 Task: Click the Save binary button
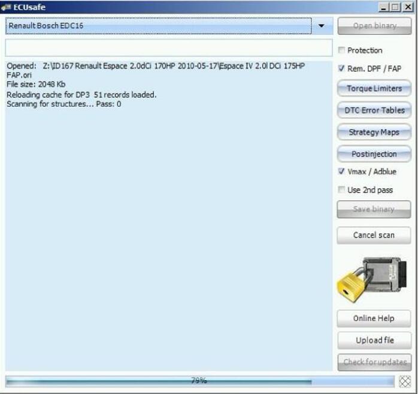pos(374,209)
